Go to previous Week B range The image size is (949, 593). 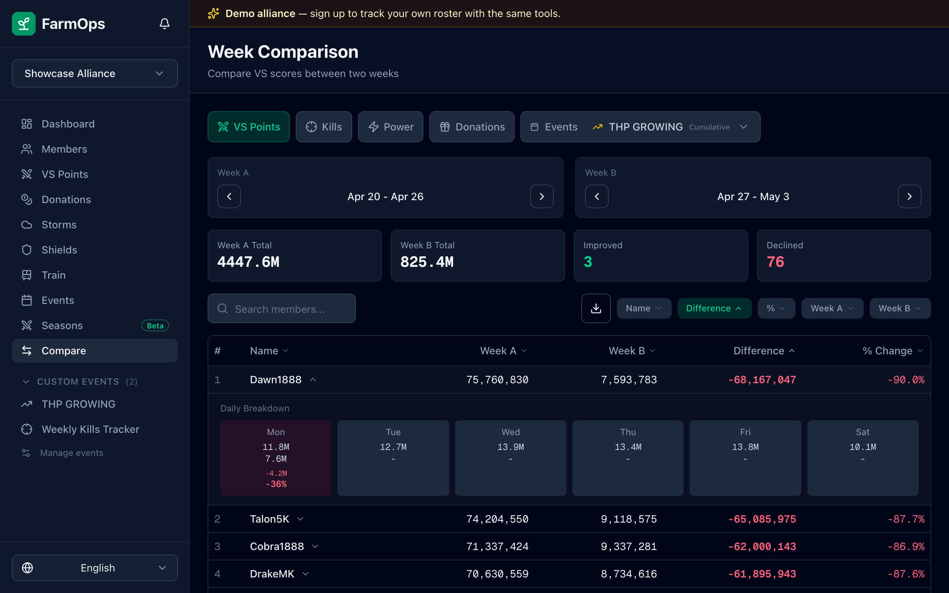click(596, 196)
